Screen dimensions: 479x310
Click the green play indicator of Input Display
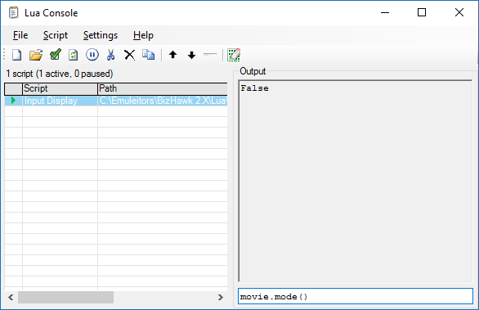point(13,101)
